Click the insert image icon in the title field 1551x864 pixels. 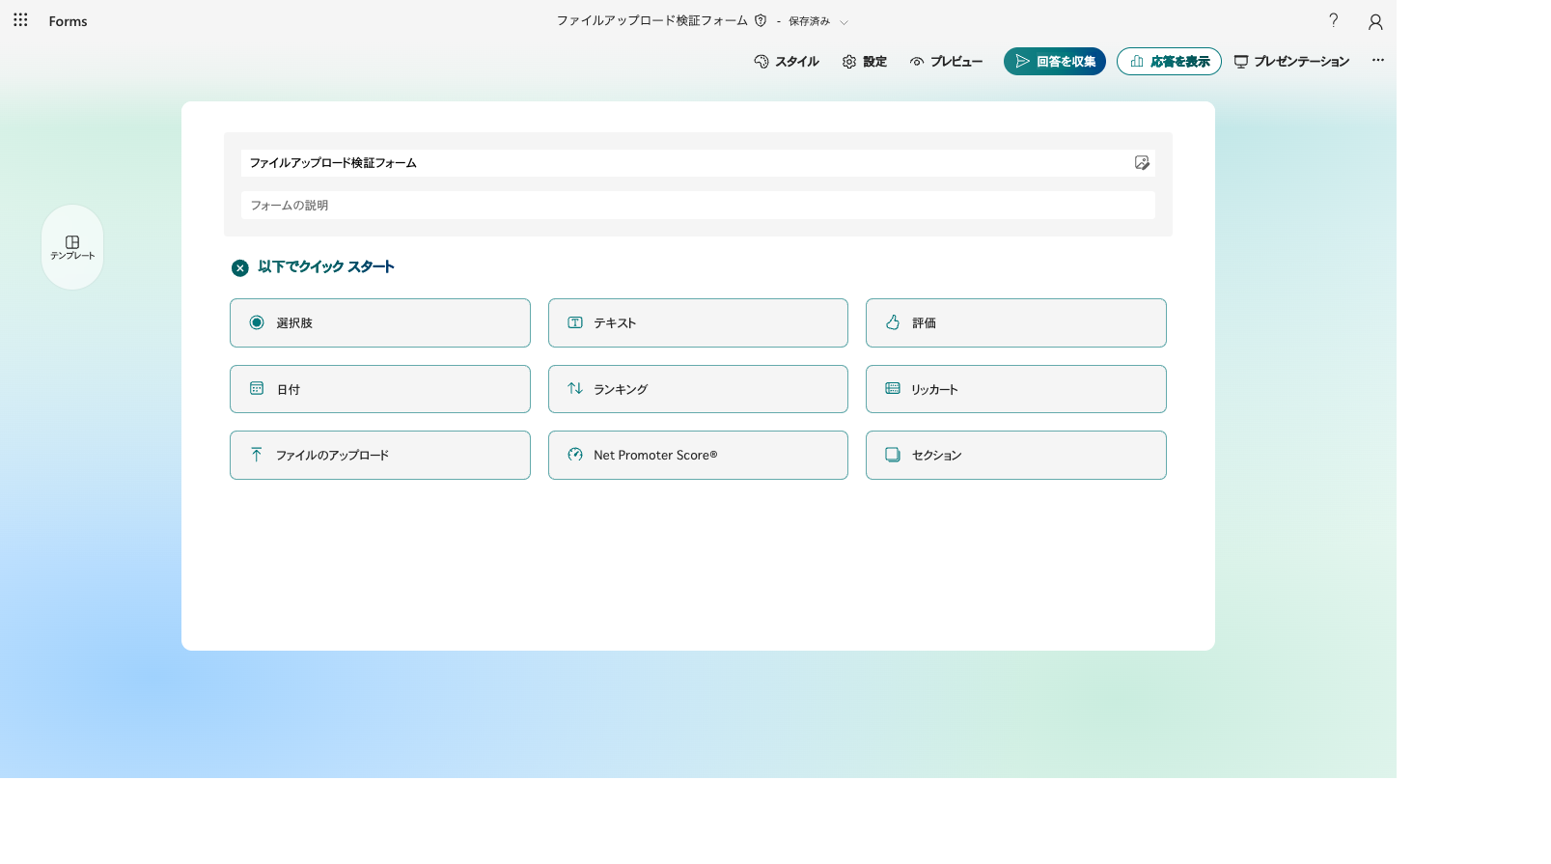click(x=1142, y=163)
